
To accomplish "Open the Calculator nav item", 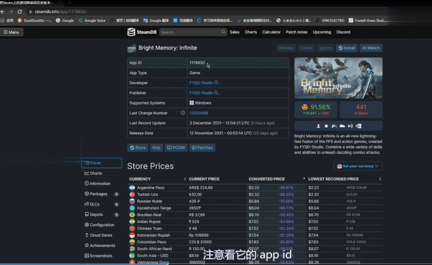I will [x=271, y=32].
